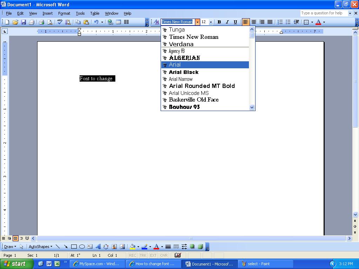Select the Arrow drawing tool
Image resolution: width=359 pixels, height=269 pixels.
coord(66,247)
